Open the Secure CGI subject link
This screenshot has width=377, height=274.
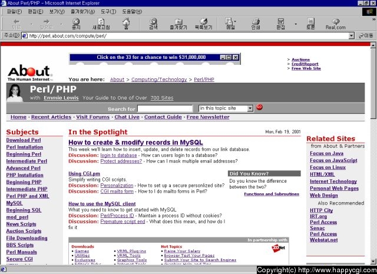pos(19,259)
